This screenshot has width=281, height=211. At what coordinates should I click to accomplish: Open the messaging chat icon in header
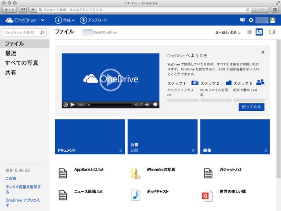pos(242,20)
